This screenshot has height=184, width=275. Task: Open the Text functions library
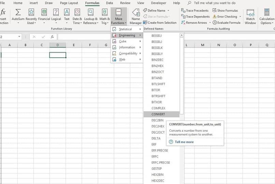click(67, 16)
